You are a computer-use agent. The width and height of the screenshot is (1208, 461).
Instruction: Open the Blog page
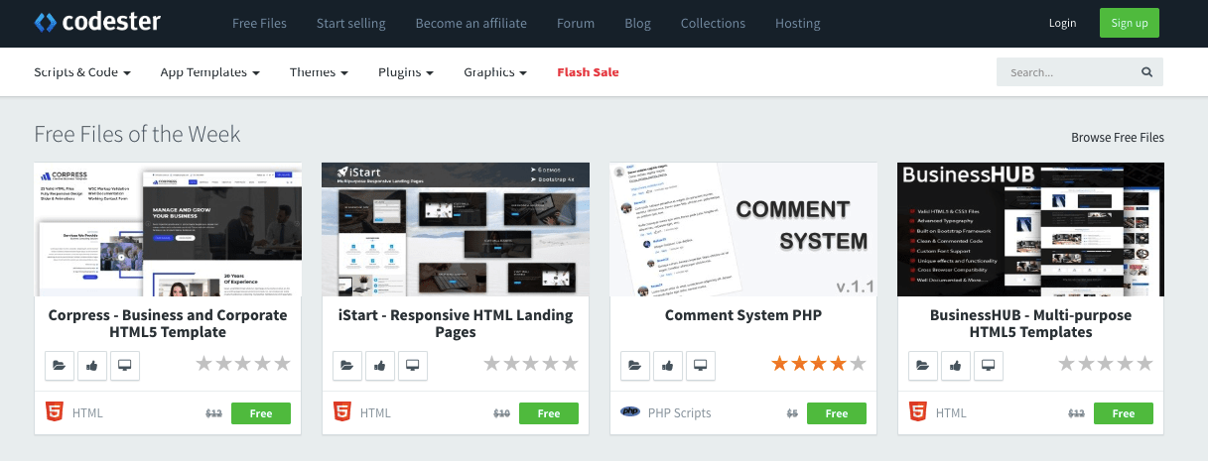tap(638, 23)
